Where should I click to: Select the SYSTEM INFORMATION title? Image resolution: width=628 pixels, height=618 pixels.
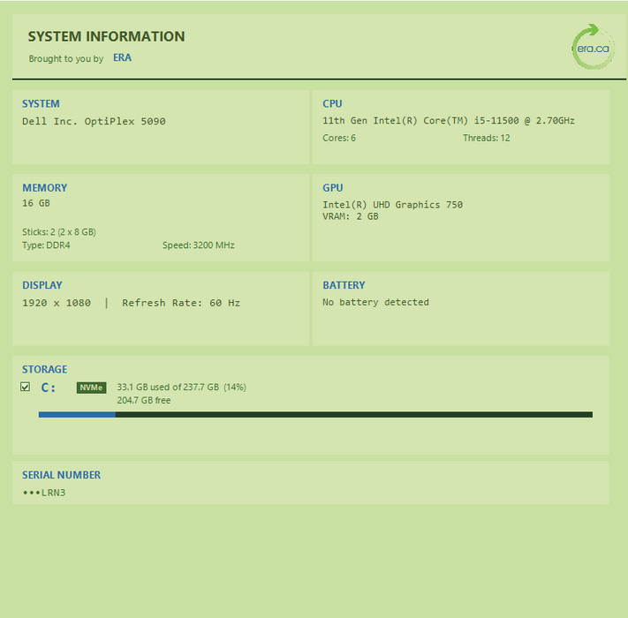106,36
